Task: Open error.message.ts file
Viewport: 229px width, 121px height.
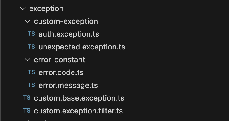Action: [x=68, y=86]
